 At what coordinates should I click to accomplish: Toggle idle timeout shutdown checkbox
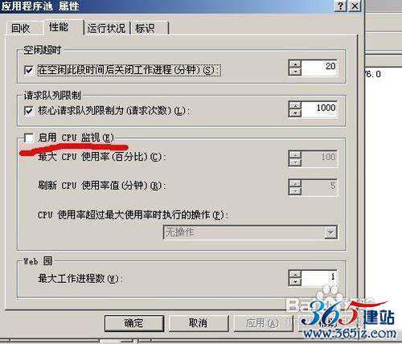(28, 70)
